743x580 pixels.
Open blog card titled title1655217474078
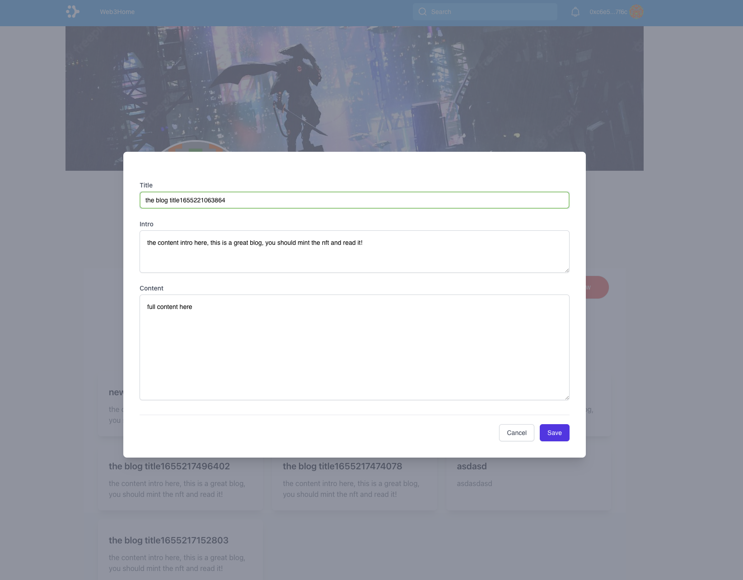pos(355,481)
